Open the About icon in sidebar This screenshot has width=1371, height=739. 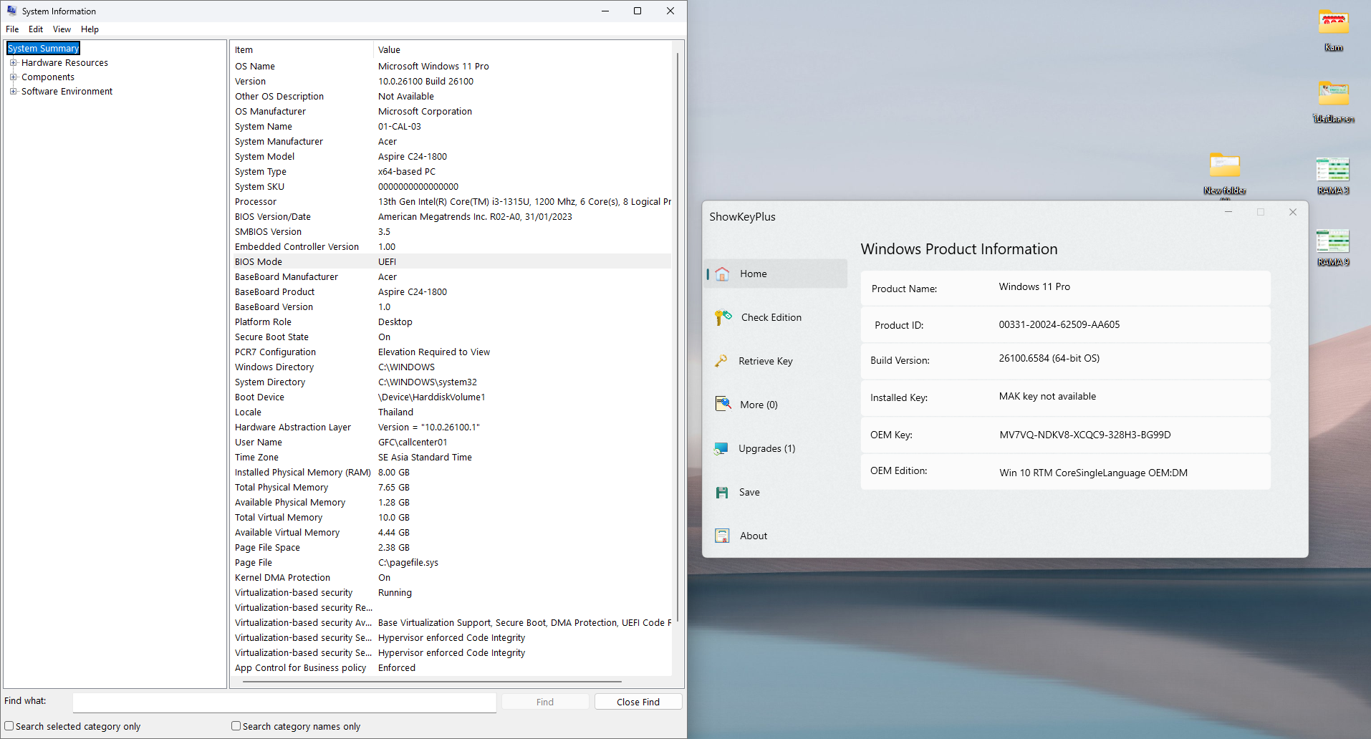pyautogui.click(x=722, y=536)
